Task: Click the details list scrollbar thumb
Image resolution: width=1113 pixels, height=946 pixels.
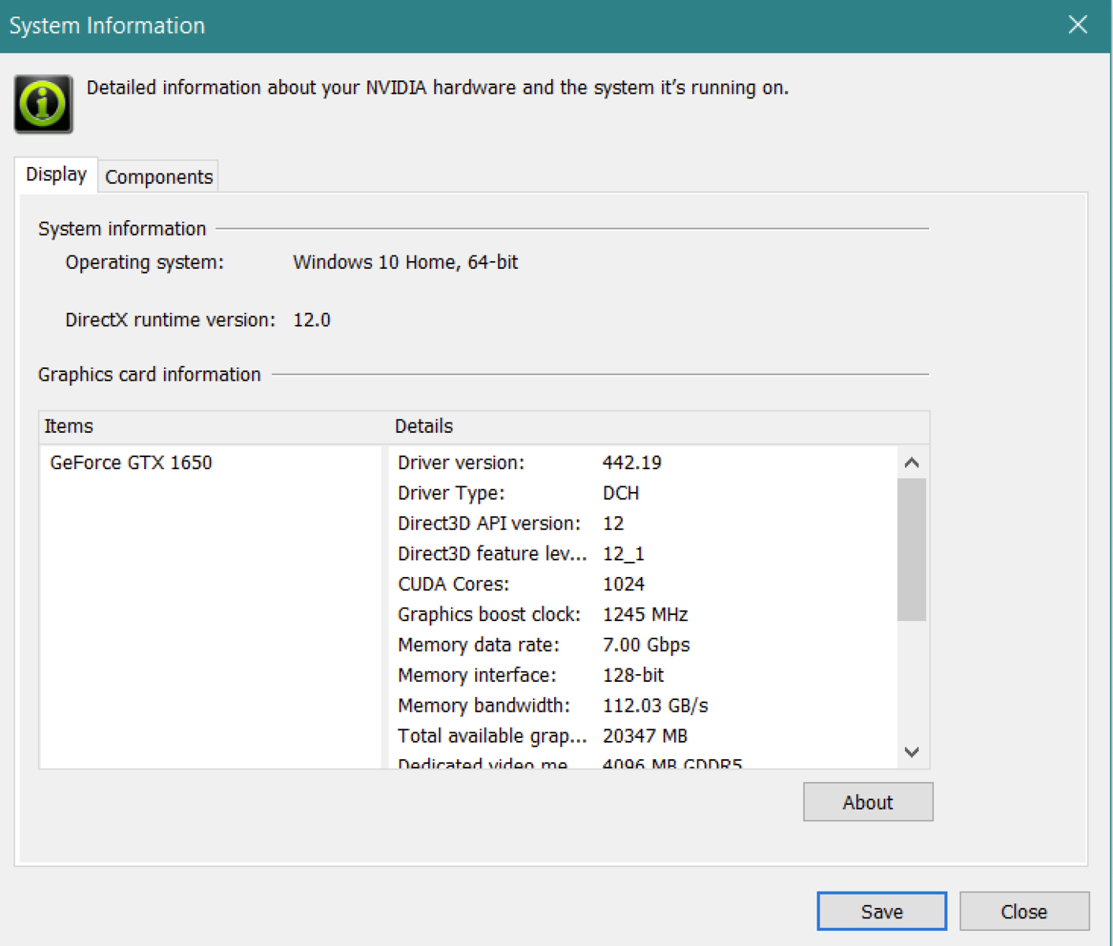Action: [x=911, y=549]
